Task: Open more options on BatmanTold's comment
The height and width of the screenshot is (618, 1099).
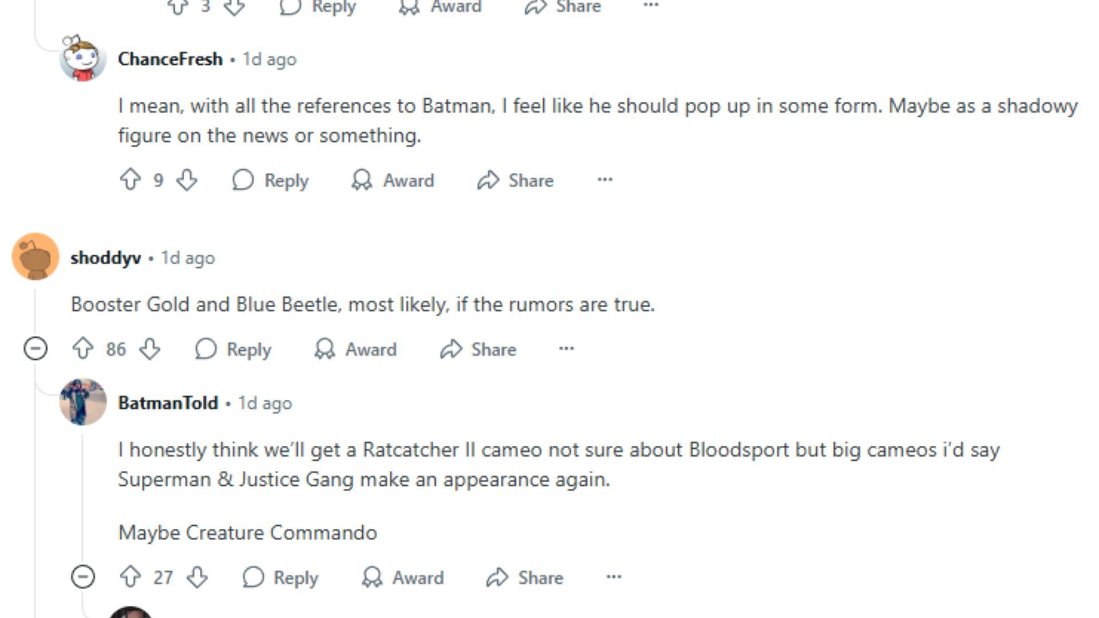Action: 614,577
